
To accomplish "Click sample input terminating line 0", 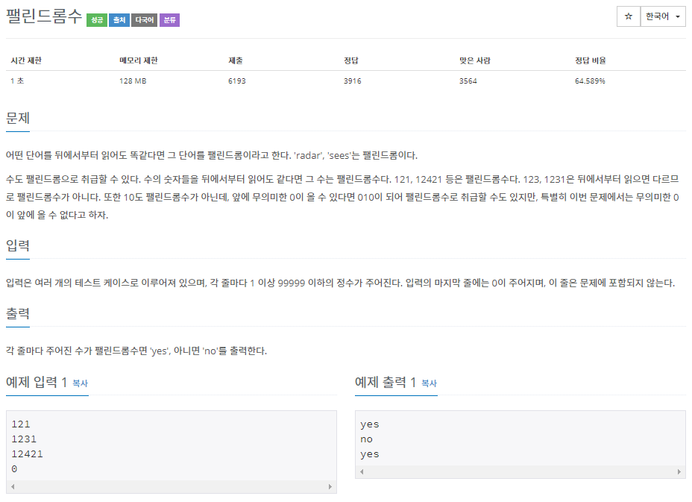I will 14,469.
